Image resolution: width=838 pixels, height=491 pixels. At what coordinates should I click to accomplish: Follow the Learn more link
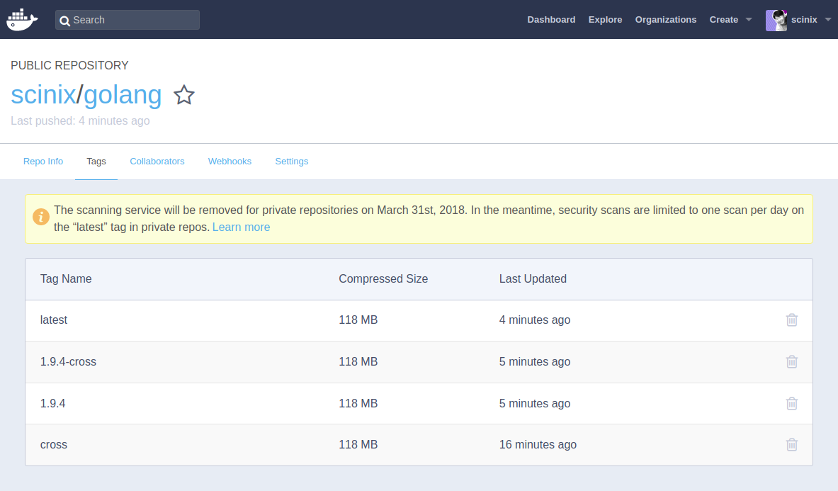[x=241, y=227]
